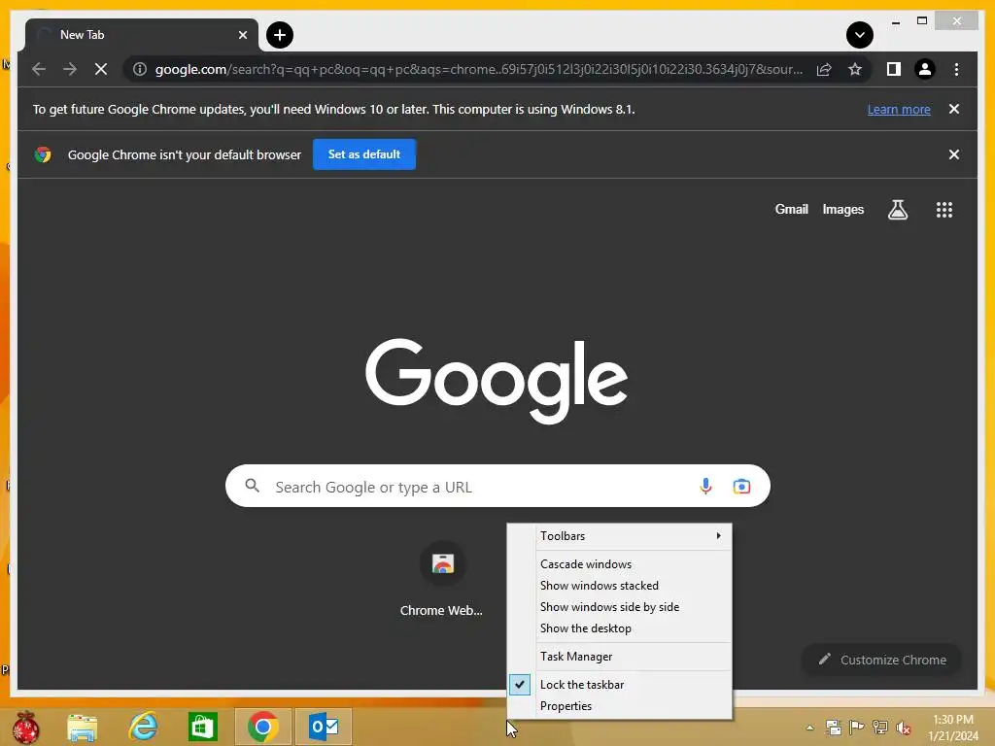Screen dimensions: 995x746
Task: Open Chrome Web Store shortcut
Action: coord(442,579)
